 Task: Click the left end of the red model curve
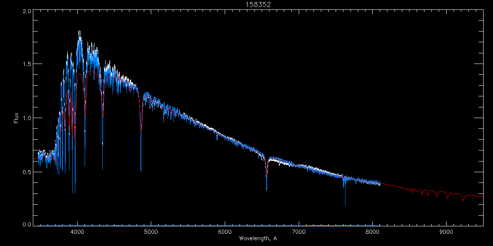click(34, 159)
